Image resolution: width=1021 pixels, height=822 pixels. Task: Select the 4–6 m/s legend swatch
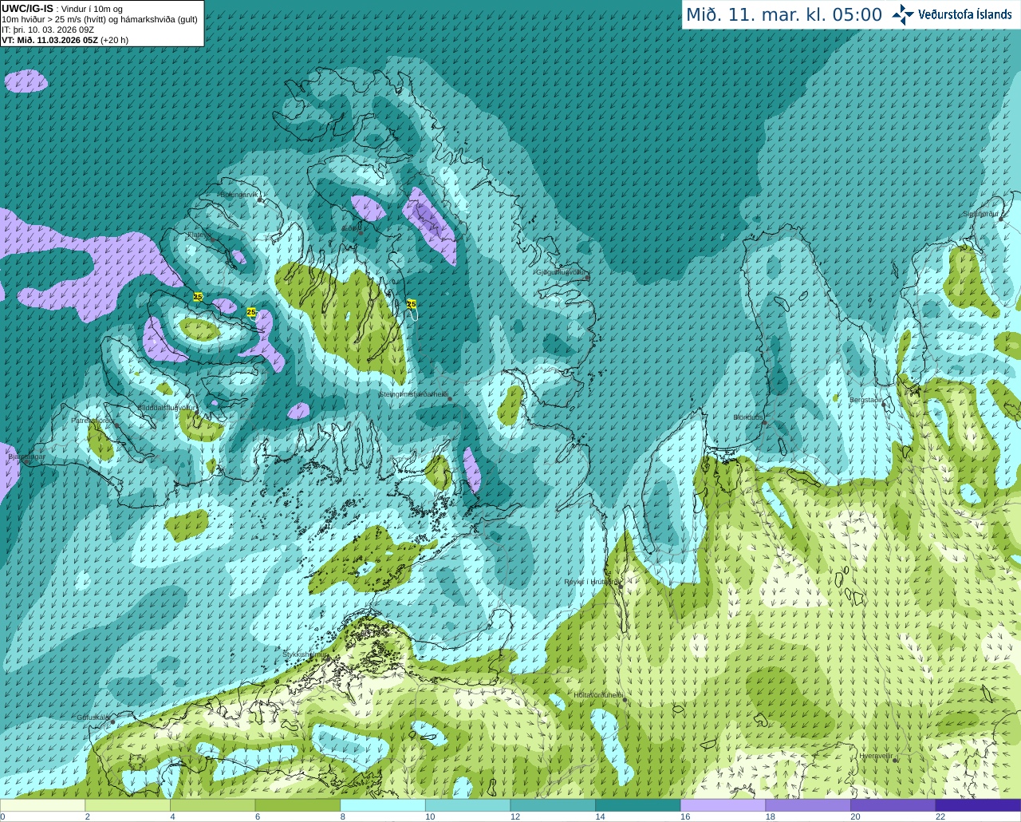click(212, 805)
